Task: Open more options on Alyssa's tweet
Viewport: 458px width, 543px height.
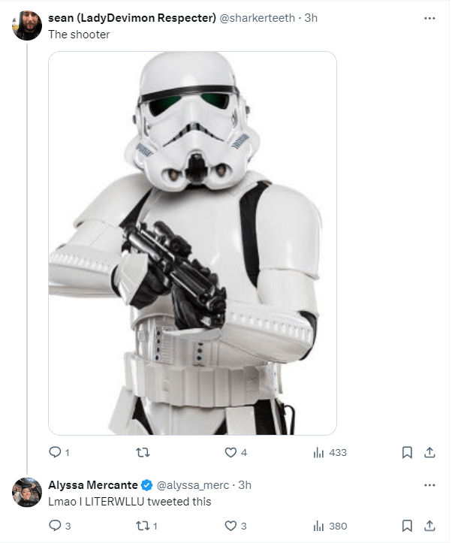Action: [x=429, y=484]
